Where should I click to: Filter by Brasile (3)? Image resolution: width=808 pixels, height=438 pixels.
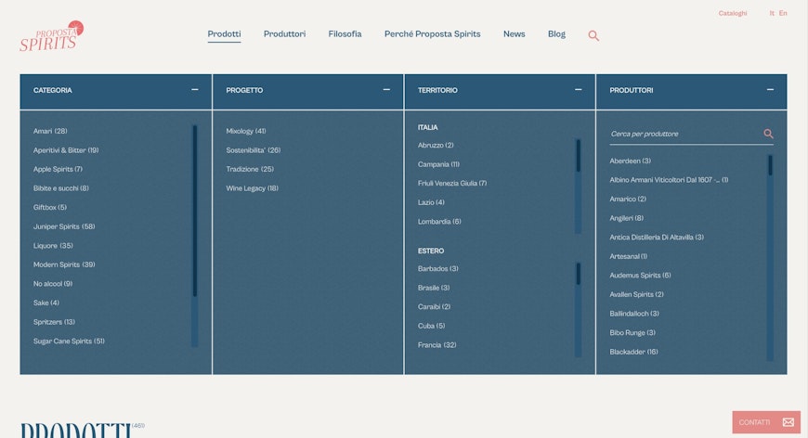coord(434,288)
